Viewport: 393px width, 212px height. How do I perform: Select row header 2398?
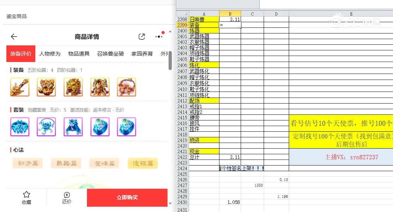182,19
